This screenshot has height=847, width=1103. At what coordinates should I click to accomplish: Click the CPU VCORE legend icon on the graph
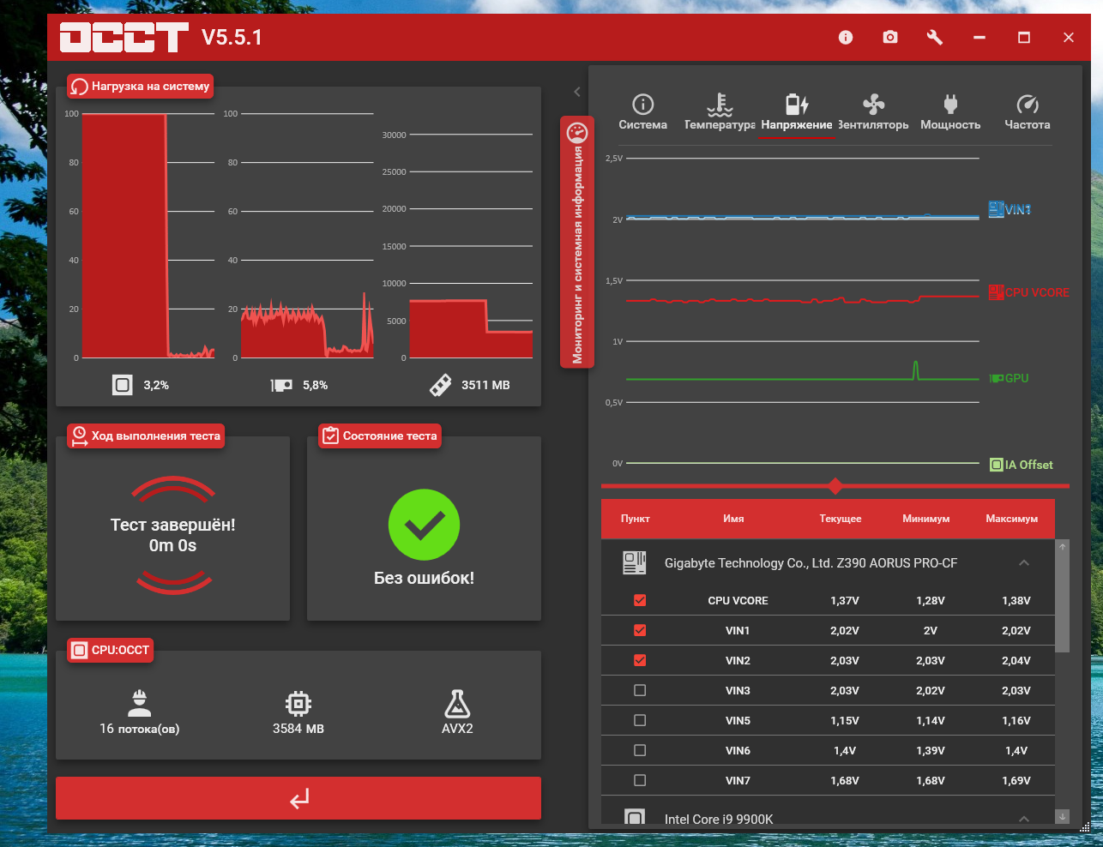coord(996,292)
